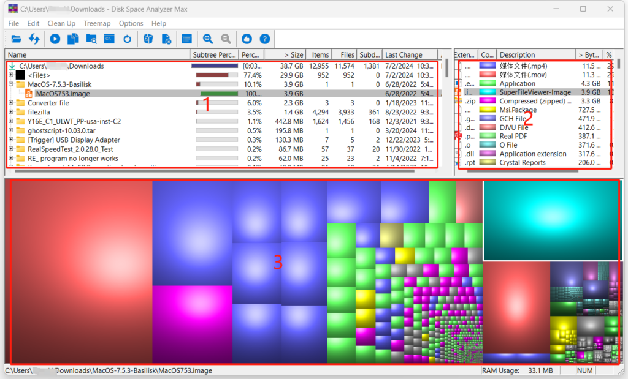The width and height of the screenshot is (628, 379).
Task: Sort by the Items column header
Action: tap(319, 54)
